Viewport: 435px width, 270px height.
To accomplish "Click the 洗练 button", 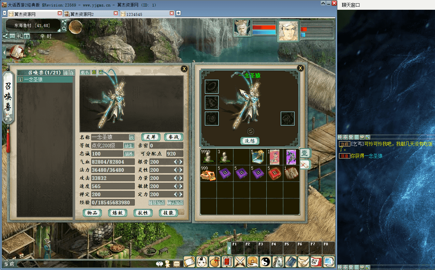I will [x=250, y=141].
